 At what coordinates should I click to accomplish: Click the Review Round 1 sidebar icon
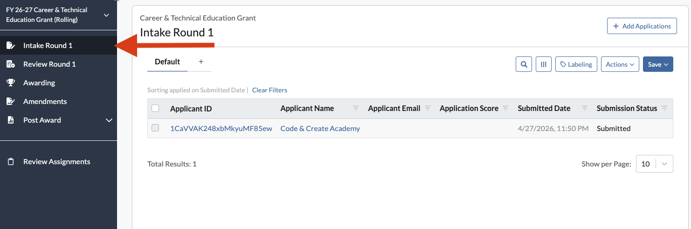click(x=10, y=64)
